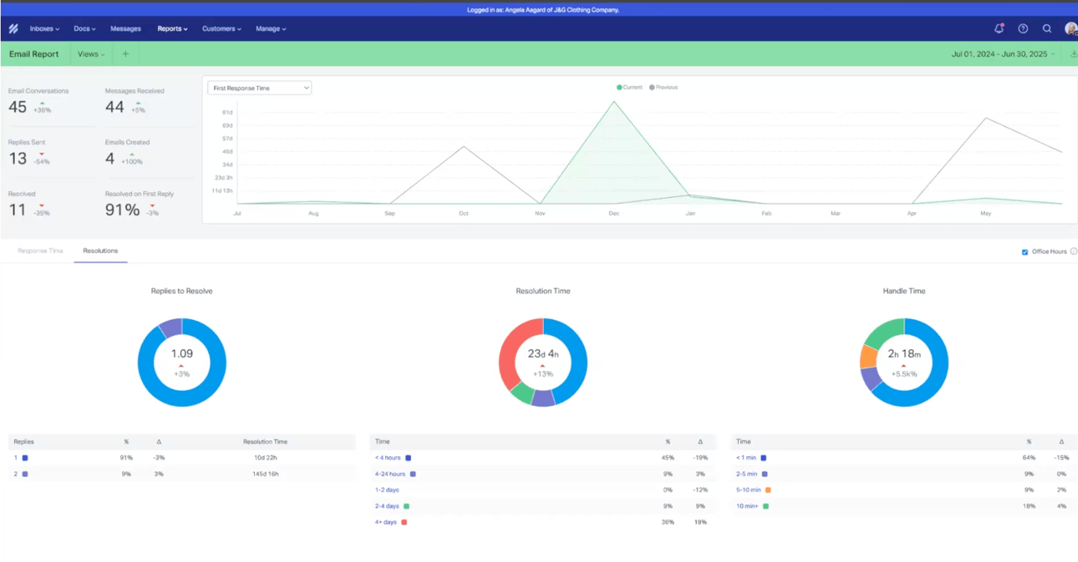Image resolution: width=1078 pixels, height=562 pixels.
Task: Open the help question mark icon
Action: [1023, 28]
